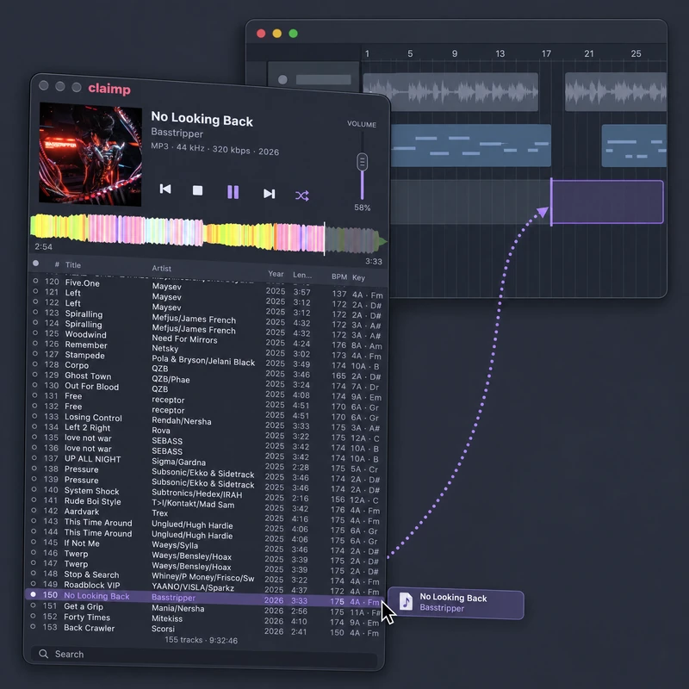Click bar 17 on the DAW timeline ruler
Image resolution: width=689 pixels, height=689 pixels.
(546, 53)
